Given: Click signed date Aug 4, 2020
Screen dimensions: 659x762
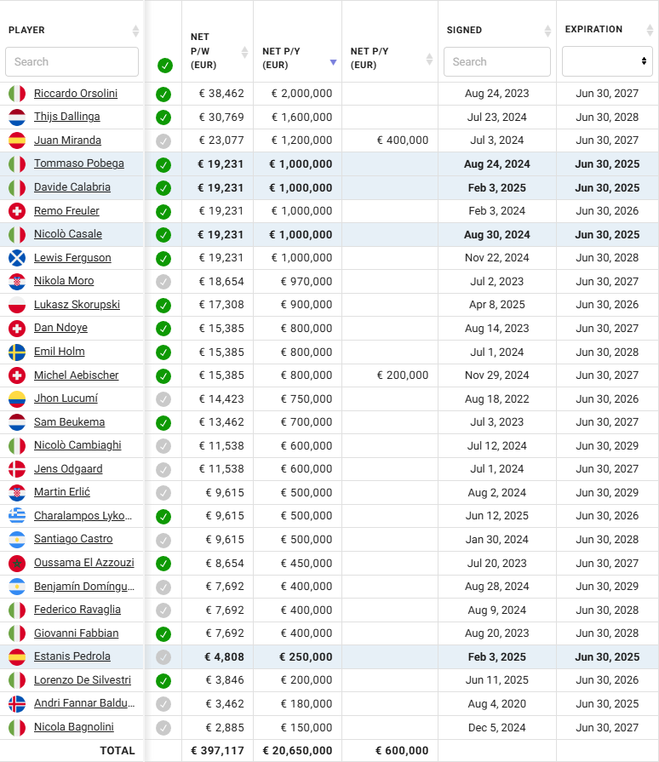Looking at the screenshot, I should [496, 704].
